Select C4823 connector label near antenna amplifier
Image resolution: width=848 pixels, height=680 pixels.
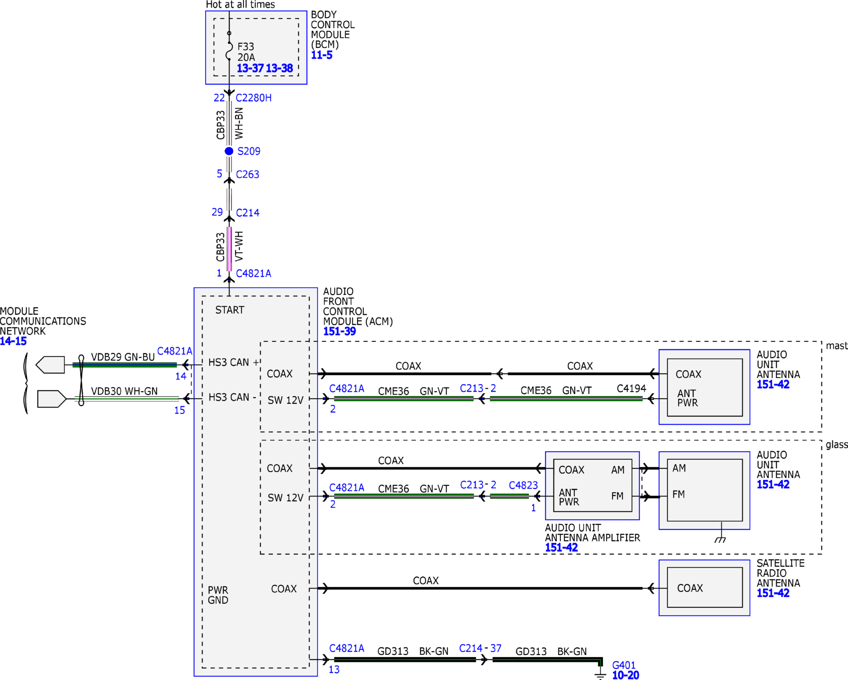523,485
